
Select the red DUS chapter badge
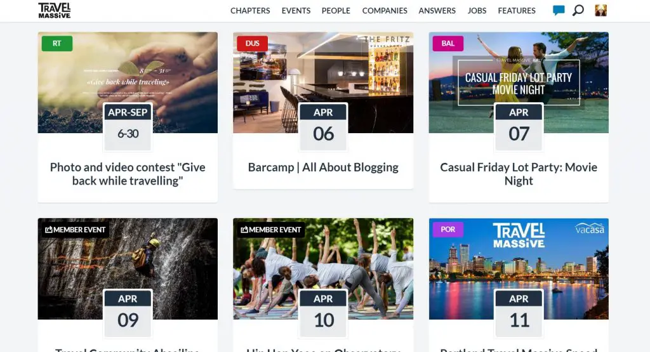click(x=252, y=44)
